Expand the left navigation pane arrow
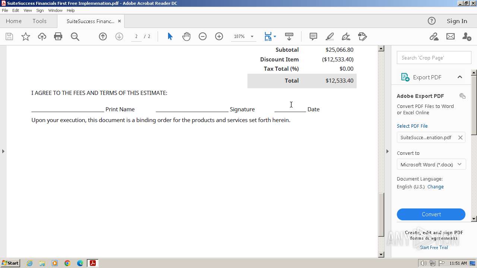This screenshot has width=477, height=268. tap(3, 151)
